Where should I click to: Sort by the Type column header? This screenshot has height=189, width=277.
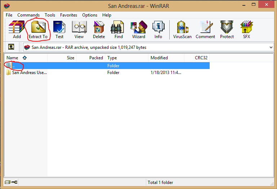coord(127,58)
